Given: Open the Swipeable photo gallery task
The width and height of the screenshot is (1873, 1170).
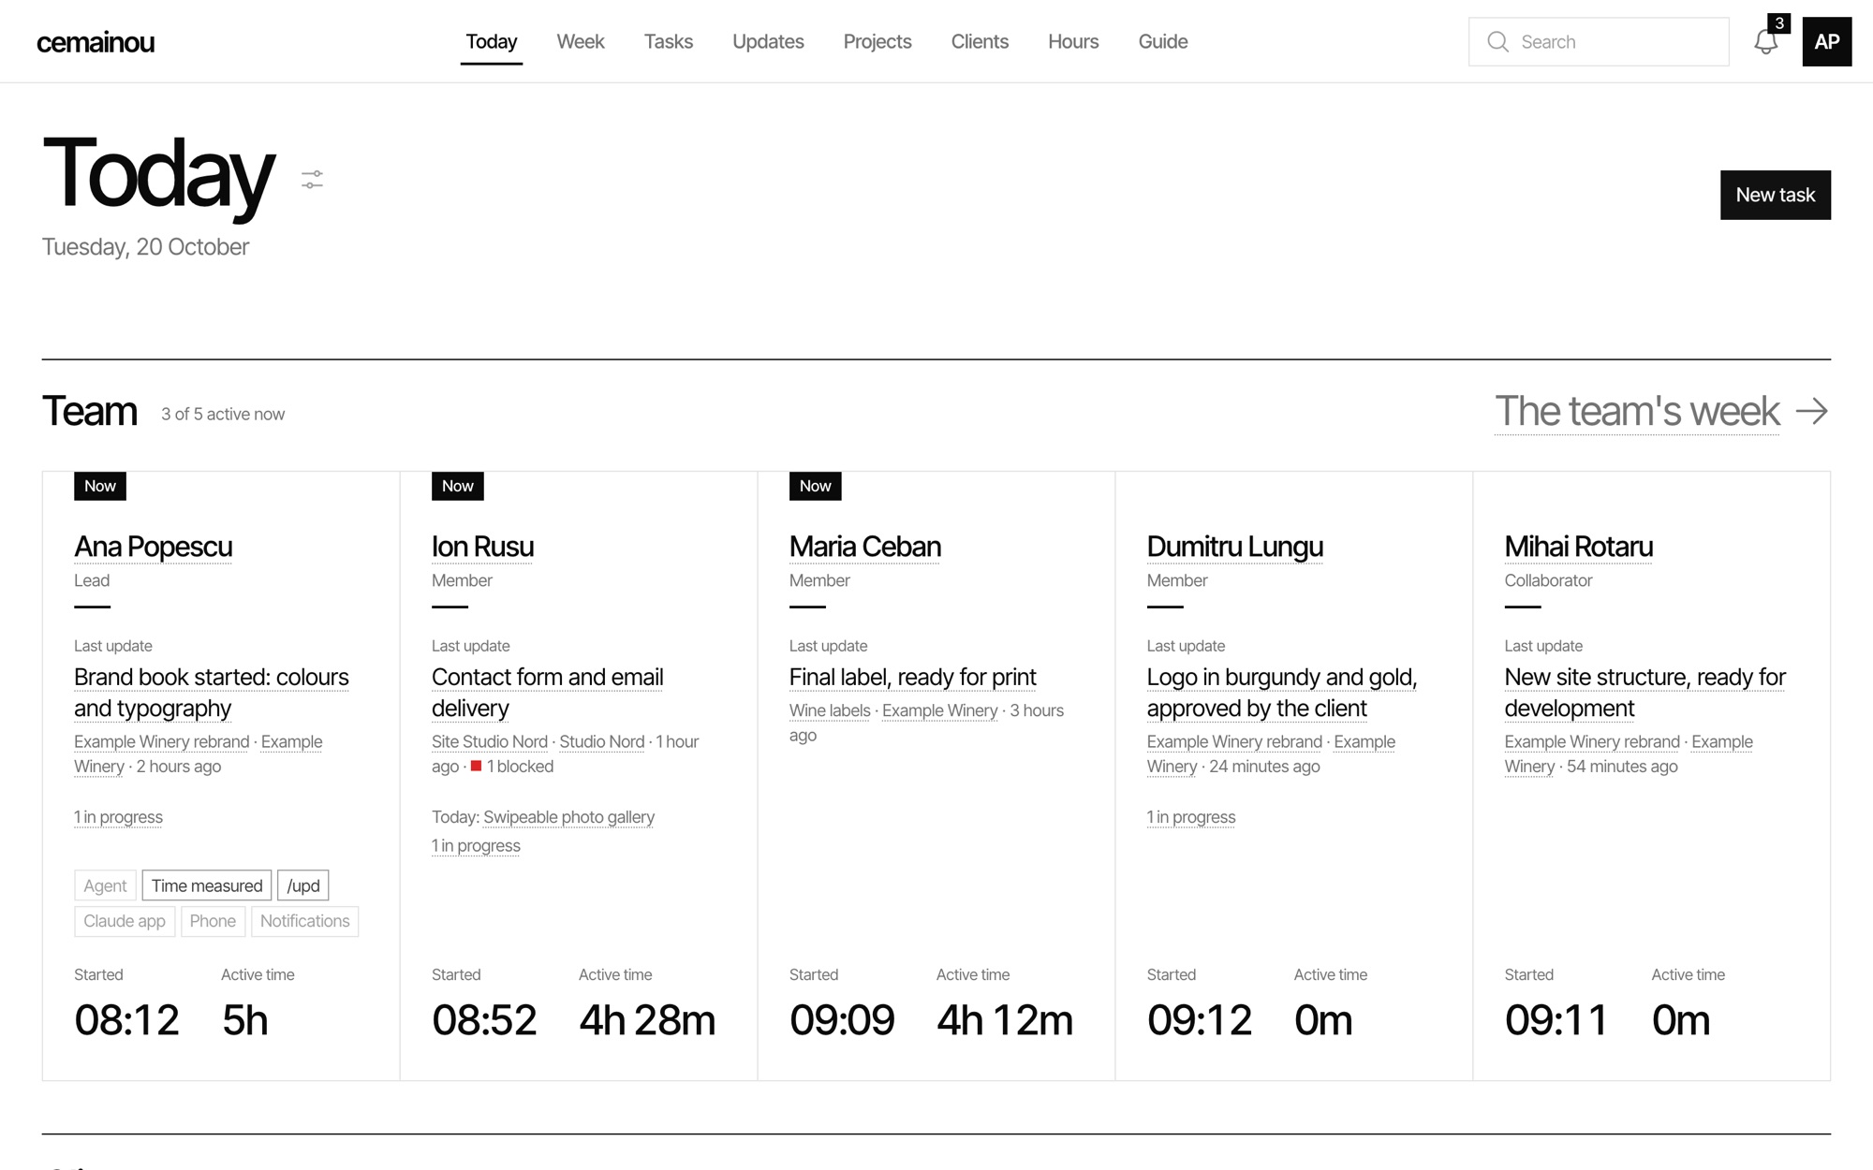Looking at the screenshot, I should click(568, 817).
